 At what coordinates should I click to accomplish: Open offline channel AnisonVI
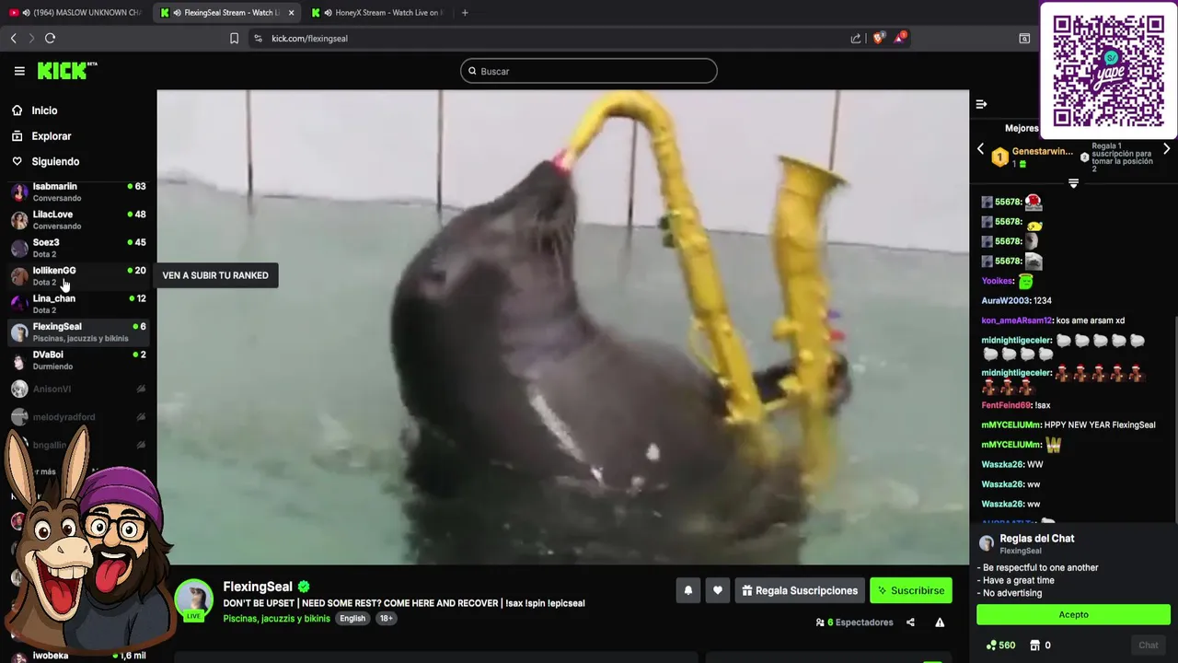(x=78, y=390)
